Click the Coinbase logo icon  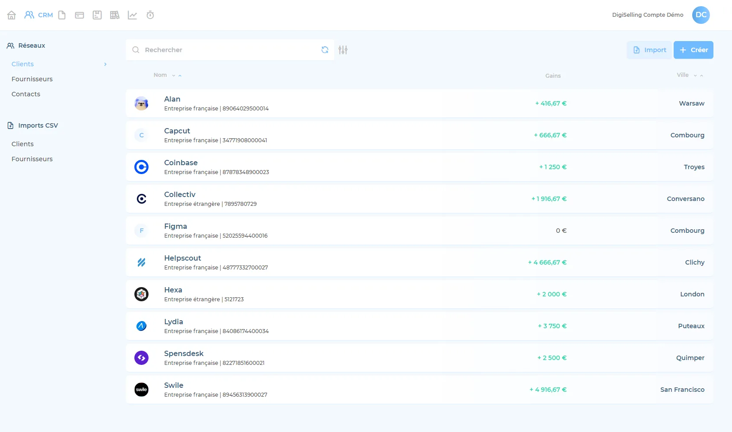[x=141, y=167]
